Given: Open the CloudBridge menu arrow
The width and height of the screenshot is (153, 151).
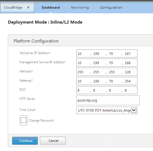Looking at the screenshot, I should [28, 7].
